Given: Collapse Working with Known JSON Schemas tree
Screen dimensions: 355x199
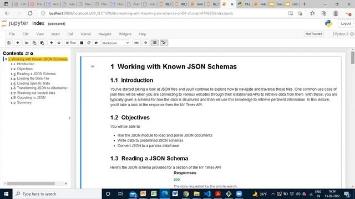Looking at the screenshot, I should pos(6,59).
